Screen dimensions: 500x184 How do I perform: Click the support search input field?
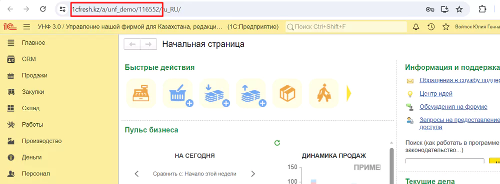pyautogui.click(x=444, y=161)
